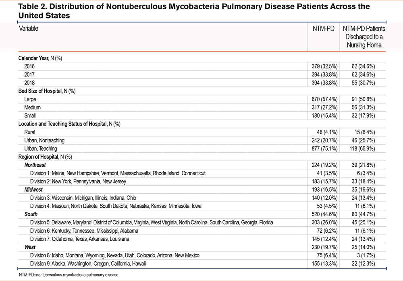Image resolution: width=403 pixels, height=281 pixels.
Task: Click the South row value 520 (44.6%)
Action: [x=324, y=214]
